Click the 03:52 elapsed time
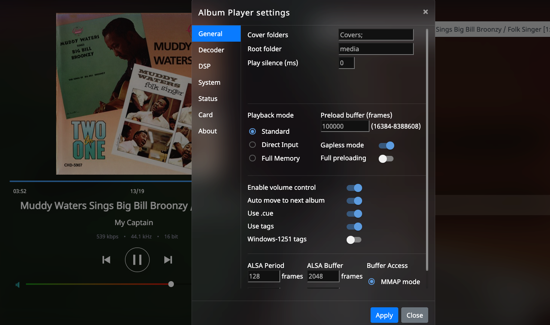This screenshot has width=550, height=325. [20, 191]
